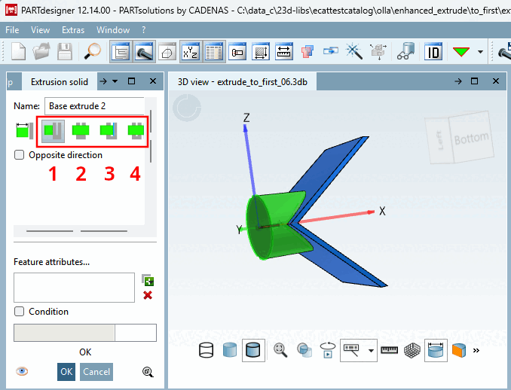Open the question mark help menu
511x390 pixels.
click(x=144, y=30)
